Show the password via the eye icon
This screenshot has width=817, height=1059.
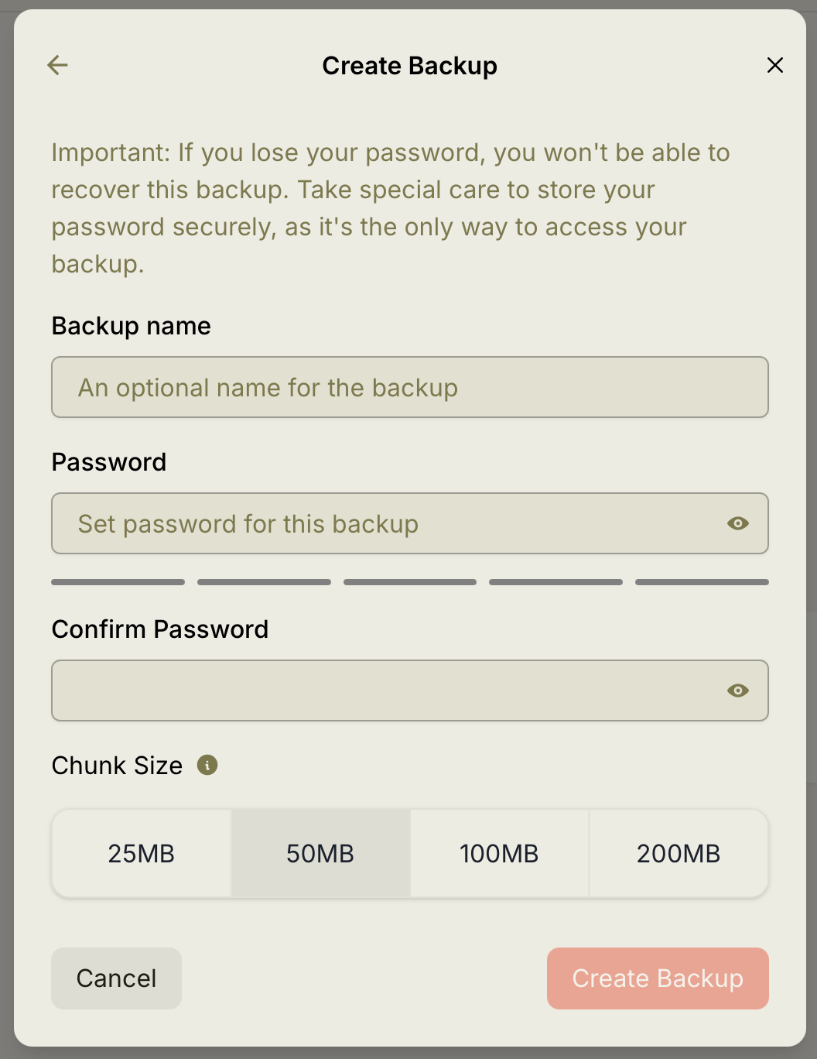738,523
